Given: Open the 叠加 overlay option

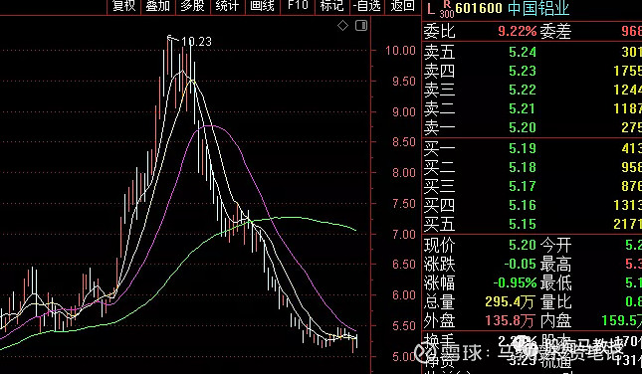Looking at the screenshot, I should [158, 6].
